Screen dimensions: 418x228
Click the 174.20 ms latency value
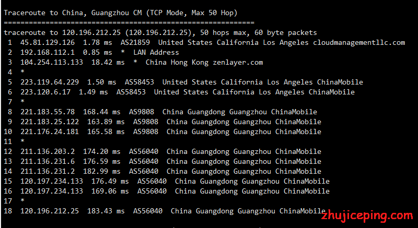101,152
